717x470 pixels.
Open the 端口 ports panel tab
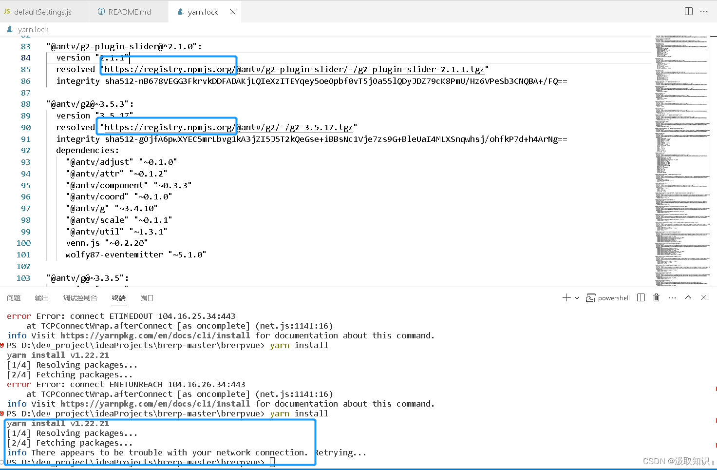(x=147, y=298)
